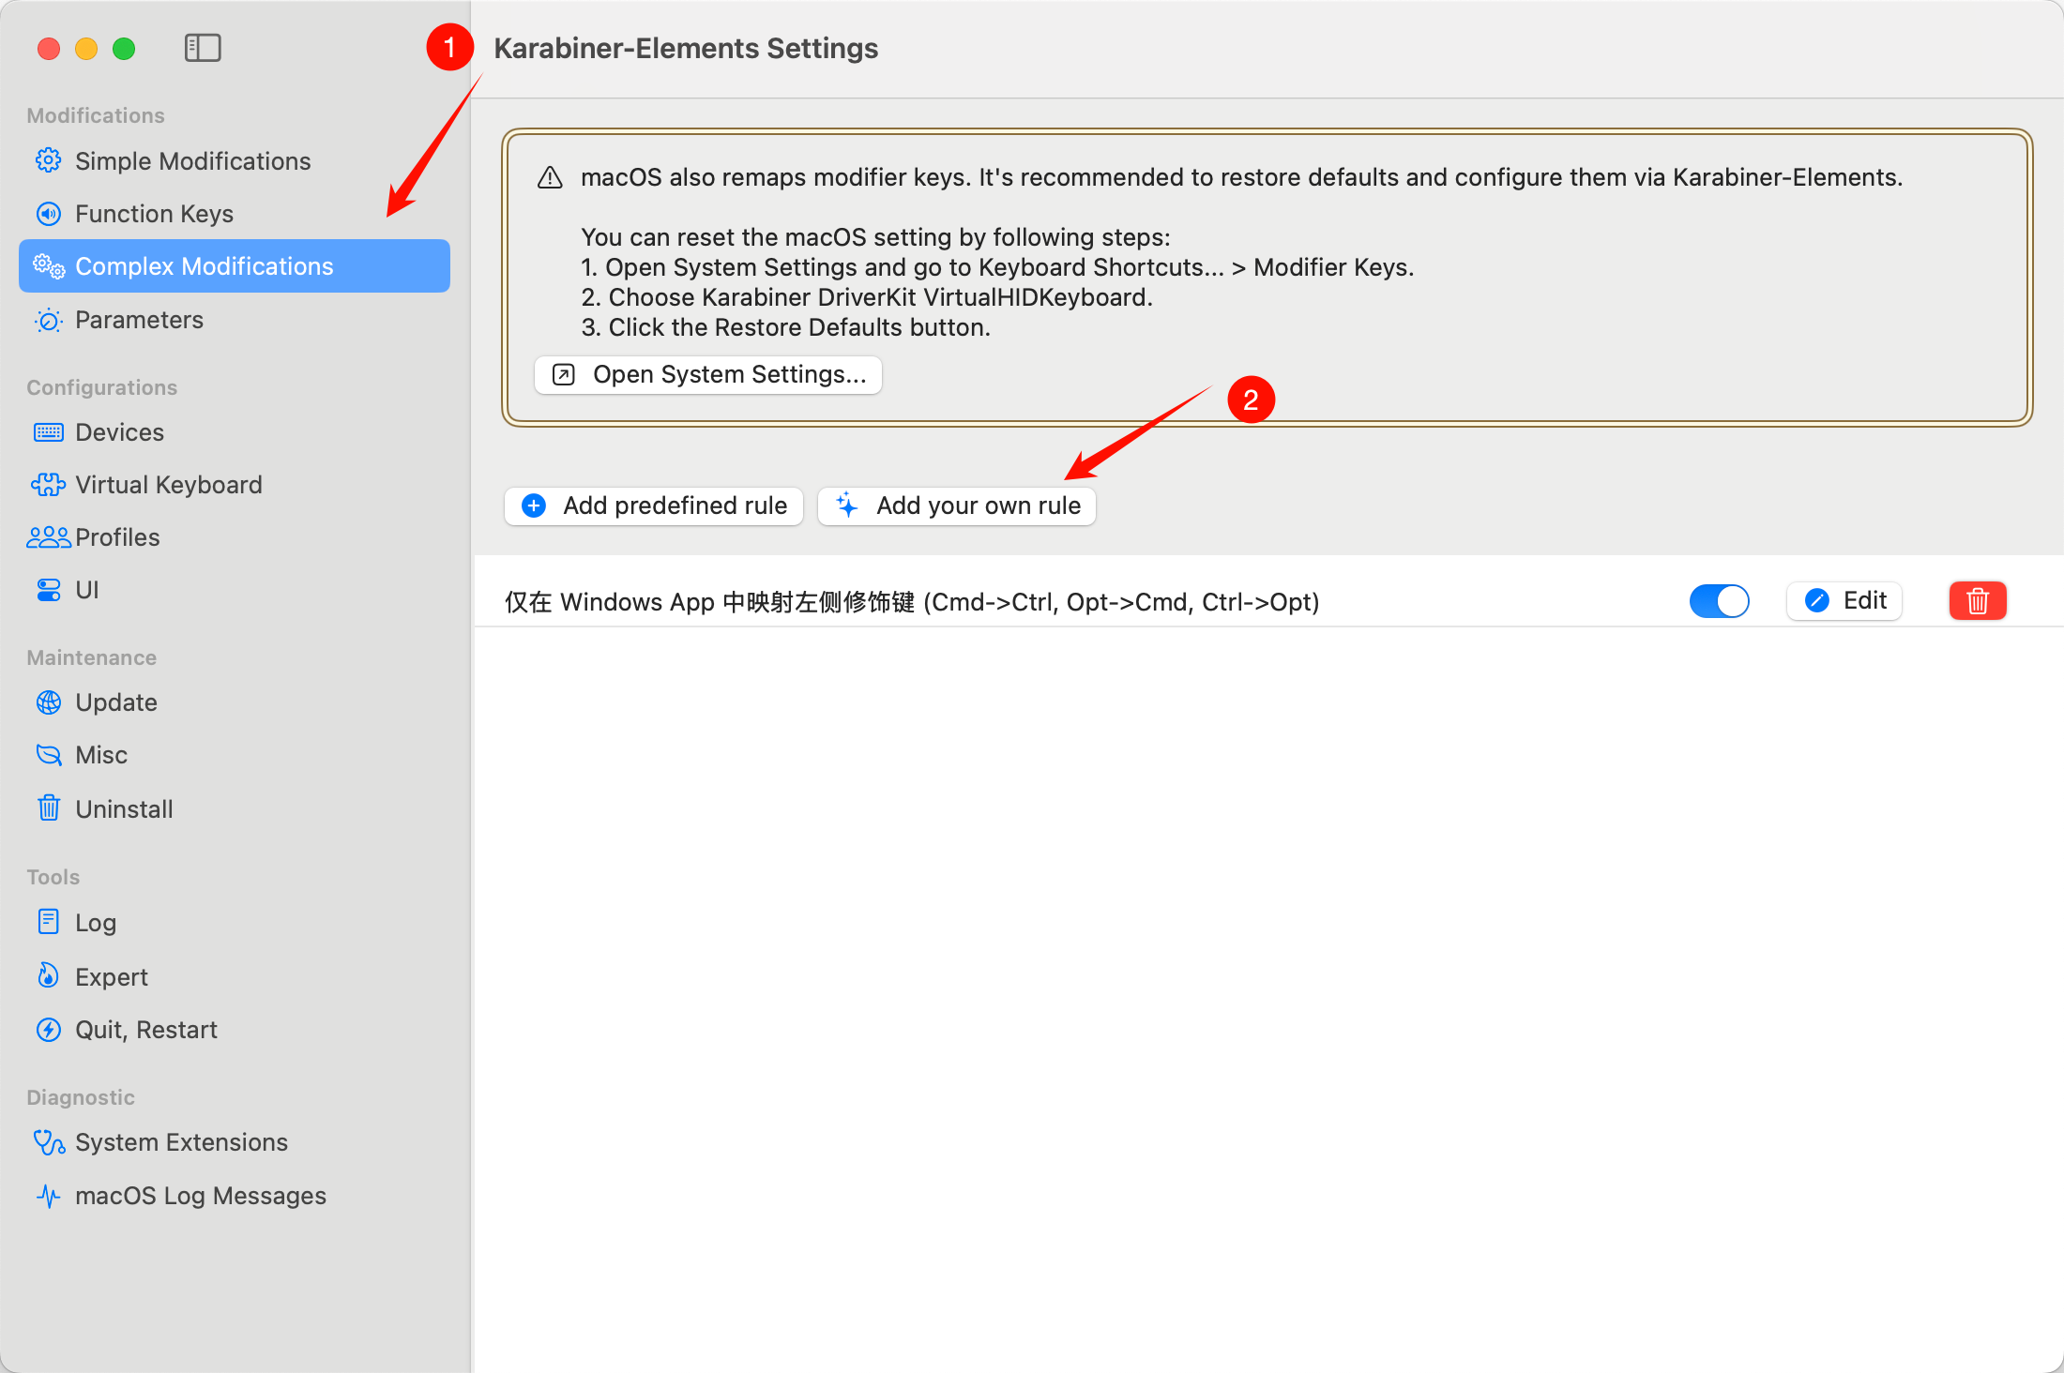Image resolution: width=2064 pixels, height=1373 pixels.
Task: Open the Misc maintenance page
Action: (101, 755)
